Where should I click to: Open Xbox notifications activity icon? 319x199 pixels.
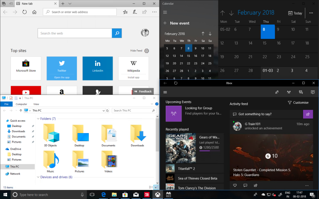[313, 92]
